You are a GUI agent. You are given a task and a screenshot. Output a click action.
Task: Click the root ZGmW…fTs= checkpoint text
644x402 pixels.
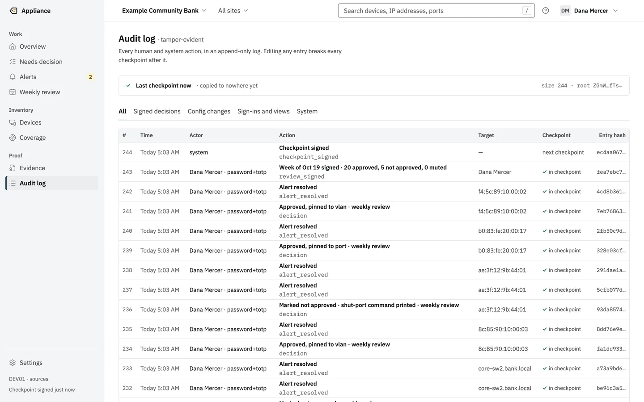[x=599, y=85]
